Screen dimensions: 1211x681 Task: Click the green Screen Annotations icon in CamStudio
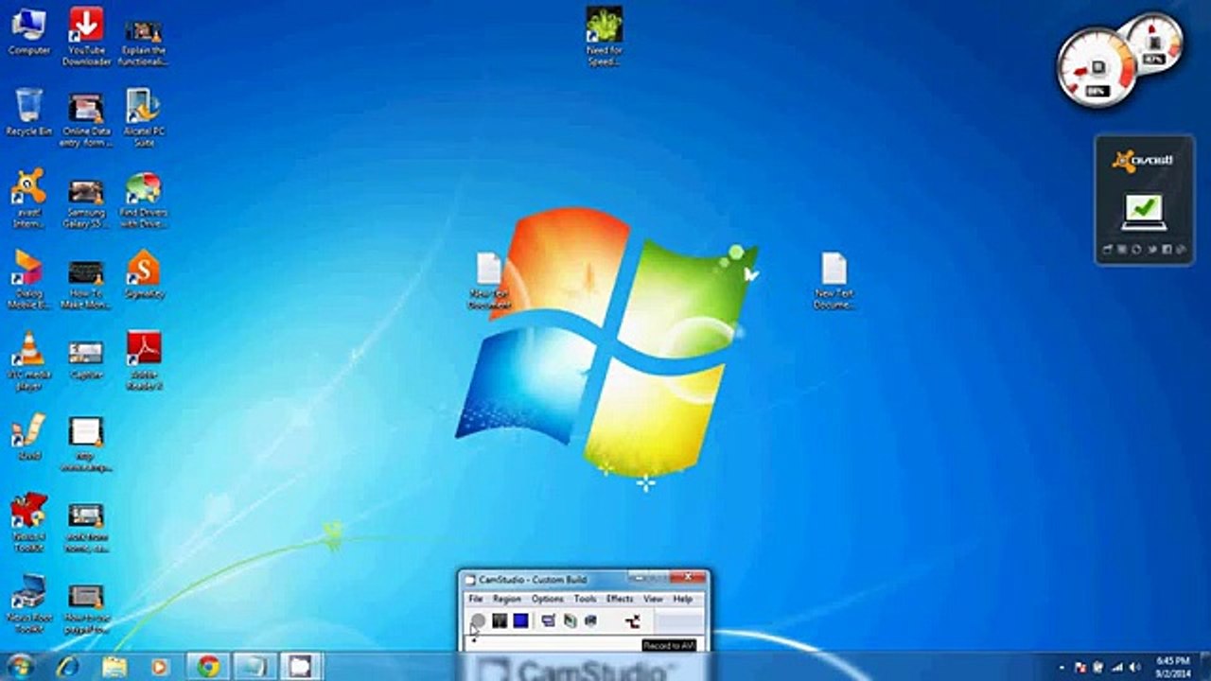[x=570, y=620]
